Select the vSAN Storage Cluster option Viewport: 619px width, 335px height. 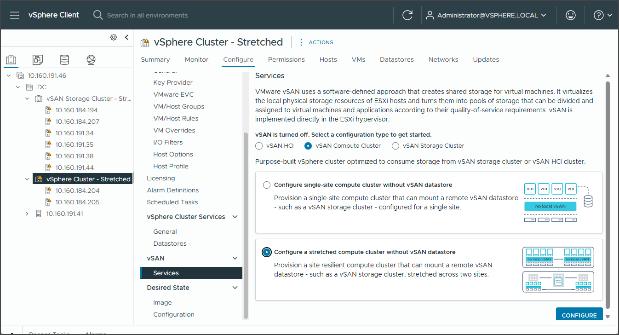[x=395, y=145]
